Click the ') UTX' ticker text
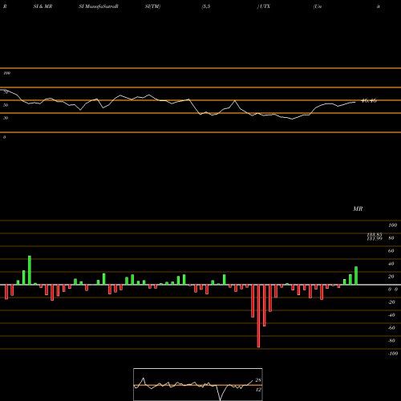Image resolution: width=401 pixels, height=401 pixels. pos(264,6)
